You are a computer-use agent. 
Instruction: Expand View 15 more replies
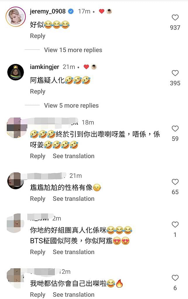[x=73, y=50]
